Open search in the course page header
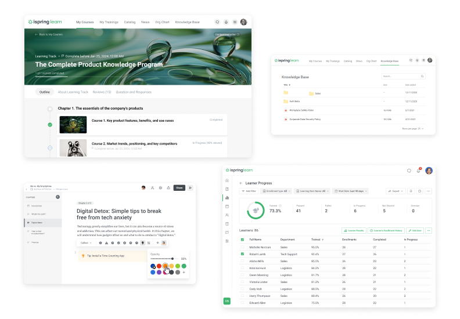The width and height of the screenshot is (460, 319). pyautogui.click(x=217, y=22)
